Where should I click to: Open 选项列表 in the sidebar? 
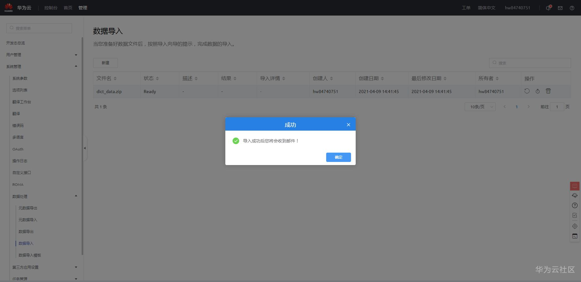[x=20, y=90]
